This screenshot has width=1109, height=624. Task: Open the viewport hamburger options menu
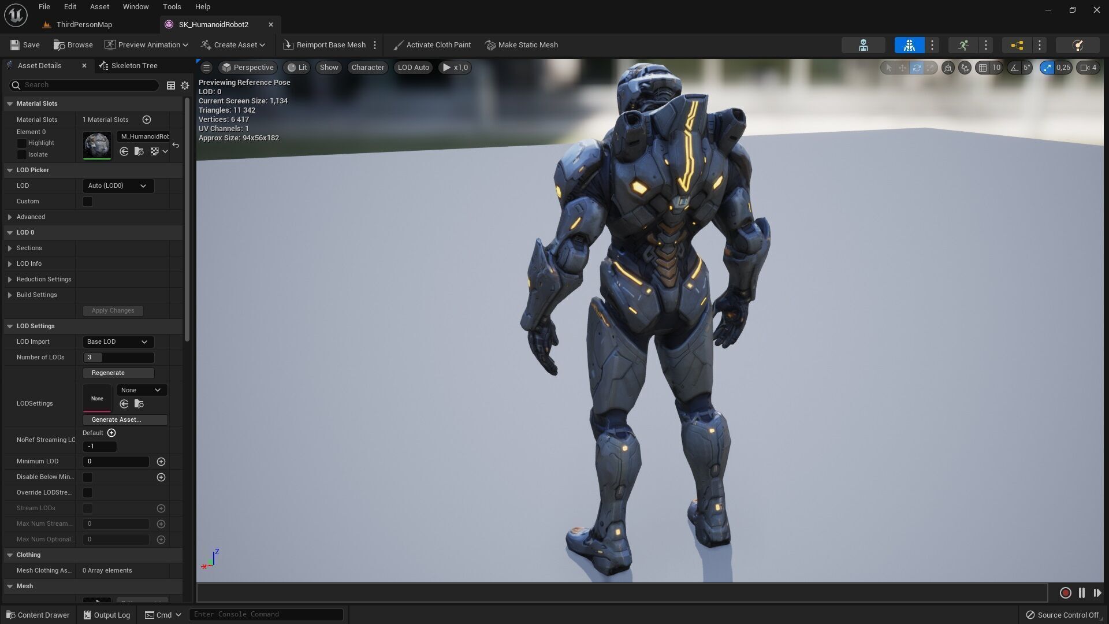point(206,68)
